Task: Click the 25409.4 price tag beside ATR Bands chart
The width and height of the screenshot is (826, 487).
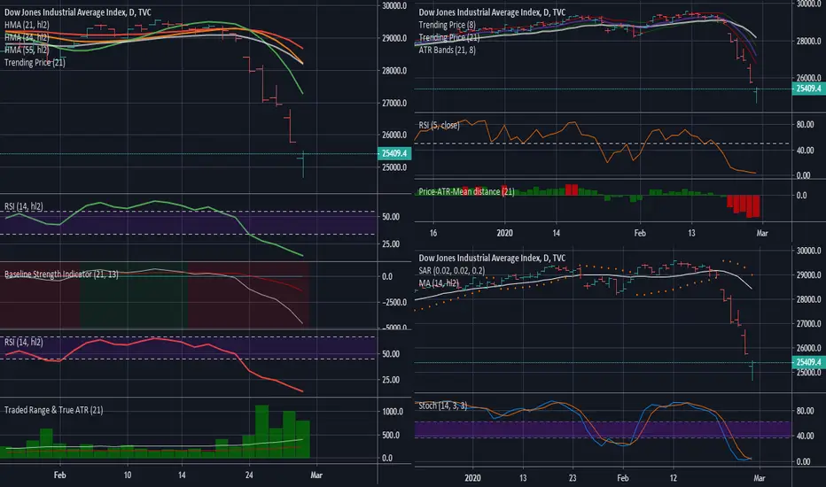Action: click(x=808, y=89)
